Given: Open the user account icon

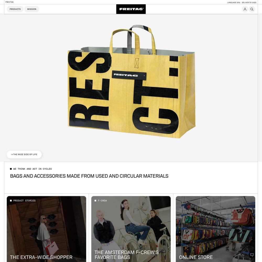Looking at the screenshot, I should pyautogui.click(x=245, y=9).
